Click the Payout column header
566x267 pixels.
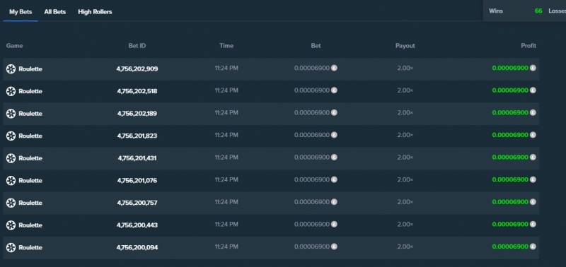405,46
